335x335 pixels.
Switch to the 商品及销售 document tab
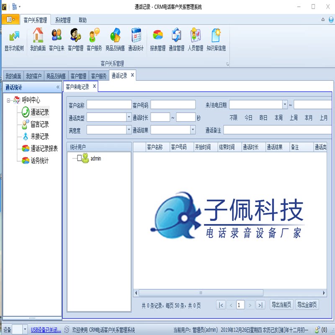tap(56, 76)
